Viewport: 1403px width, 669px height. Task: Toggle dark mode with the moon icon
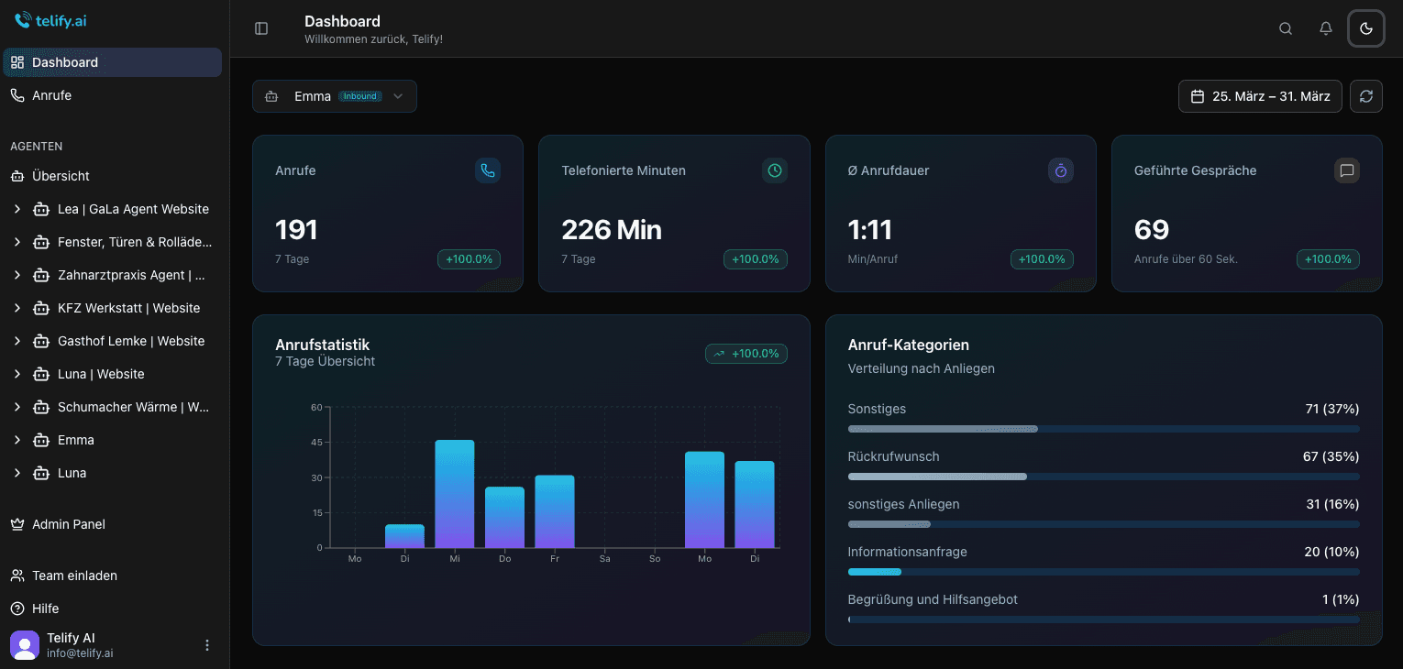click(1365, 28)
